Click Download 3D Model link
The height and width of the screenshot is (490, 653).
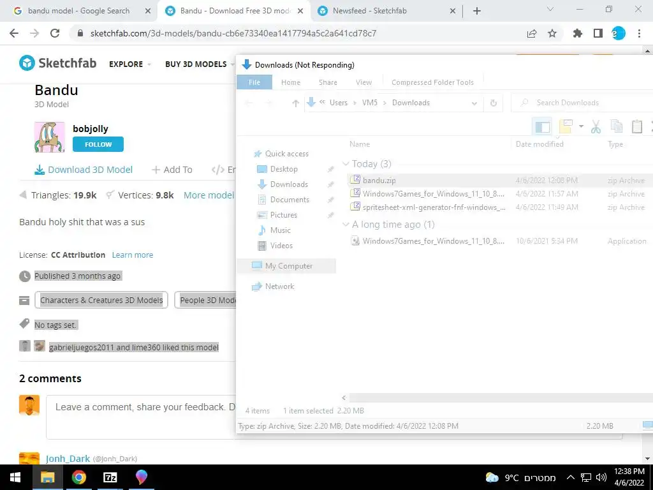click(84, 170)
